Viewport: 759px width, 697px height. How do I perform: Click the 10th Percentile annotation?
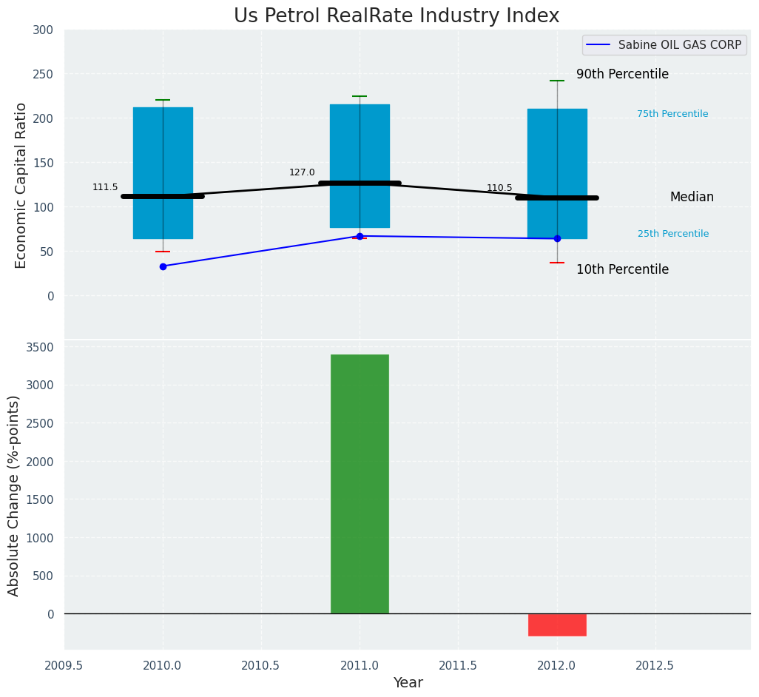tap(622, 270)
